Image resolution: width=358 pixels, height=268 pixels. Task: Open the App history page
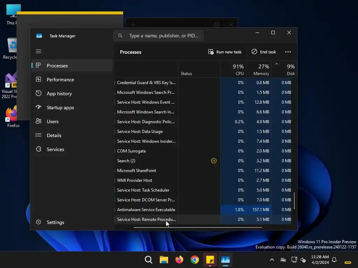(x=72, y=94)
